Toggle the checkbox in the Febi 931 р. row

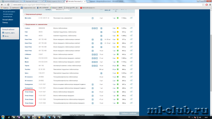101,32
